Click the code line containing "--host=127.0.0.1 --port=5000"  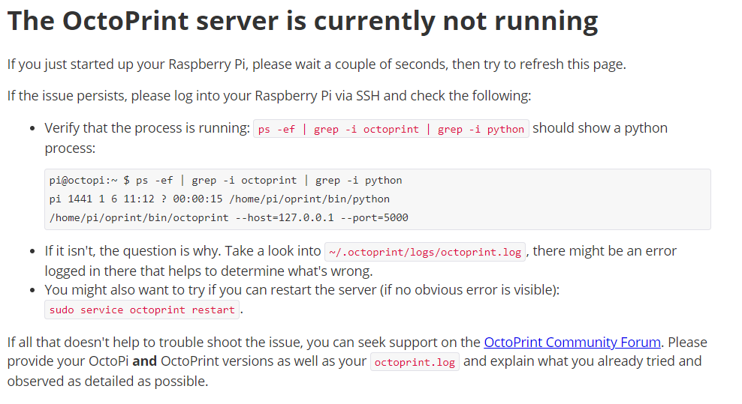click(x=228, y=218)
